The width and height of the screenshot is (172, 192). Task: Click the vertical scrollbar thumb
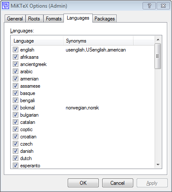click(158, 56)
